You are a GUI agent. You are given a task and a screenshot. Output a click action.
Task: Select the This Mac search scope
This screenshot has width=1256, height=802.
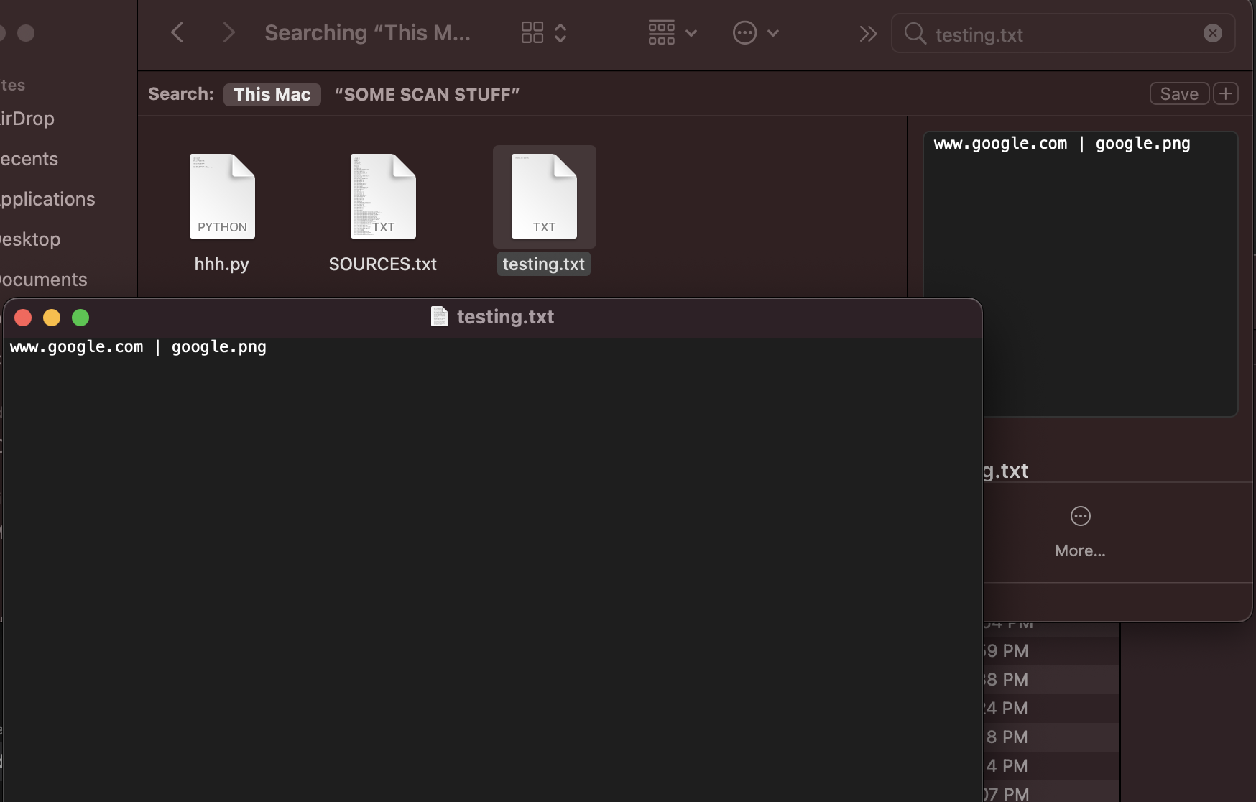tap(272, 94)
